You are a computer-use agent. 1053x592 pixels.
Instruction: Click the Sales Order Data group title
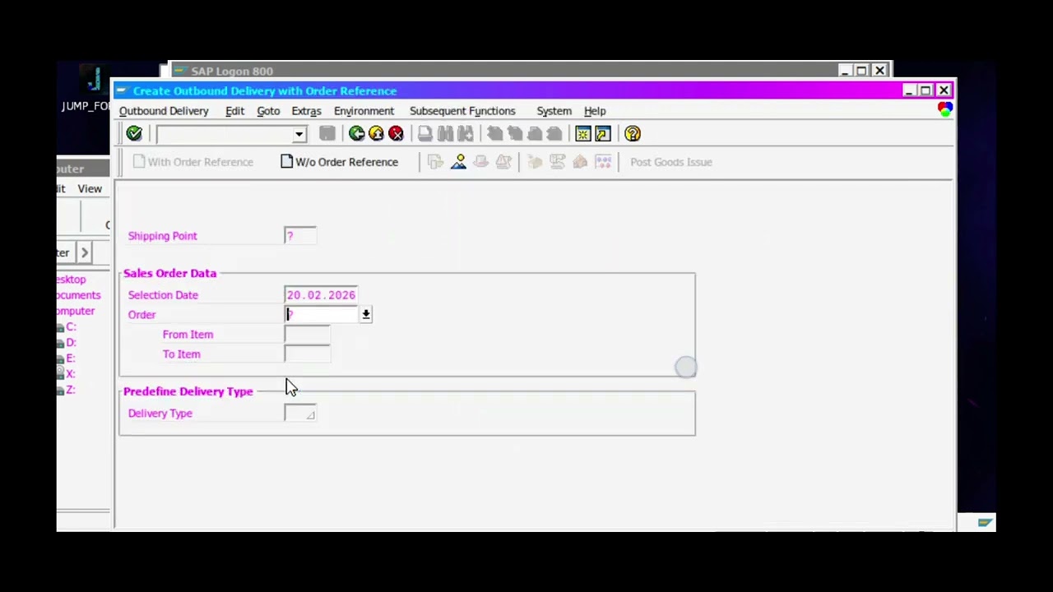point(169,273)
